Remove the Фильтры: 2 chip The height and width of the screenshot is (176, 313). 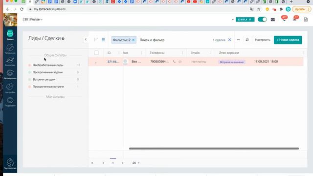coord(134,40)
